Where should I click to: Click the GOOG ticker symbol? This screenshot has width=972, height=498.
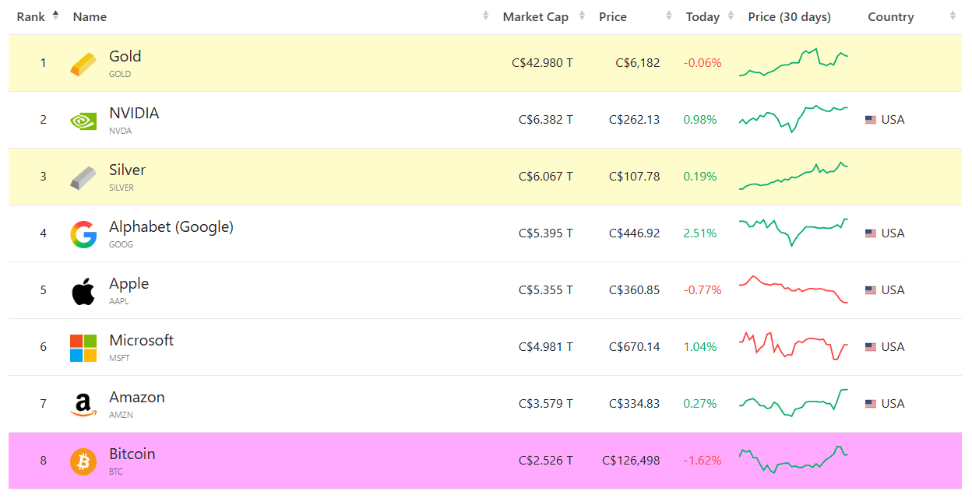click(x=121, y=244)
